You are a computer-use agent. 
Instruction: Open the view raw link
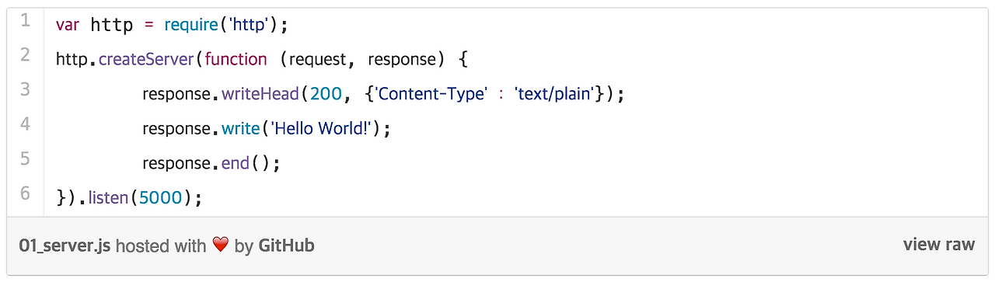pyautogui.click(x=938, y=245)
